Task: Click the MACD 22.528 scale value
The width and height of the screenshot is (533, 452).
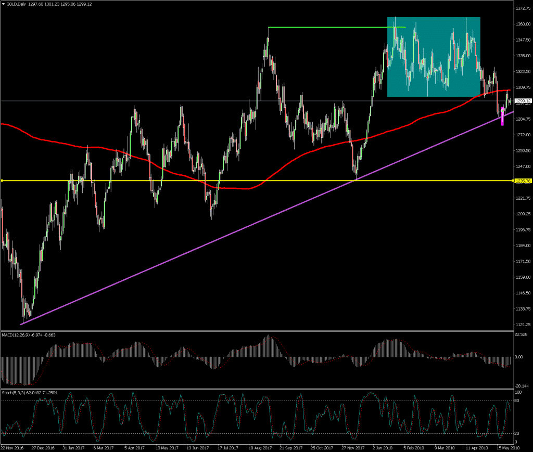Action: click(x=522, y=334)
